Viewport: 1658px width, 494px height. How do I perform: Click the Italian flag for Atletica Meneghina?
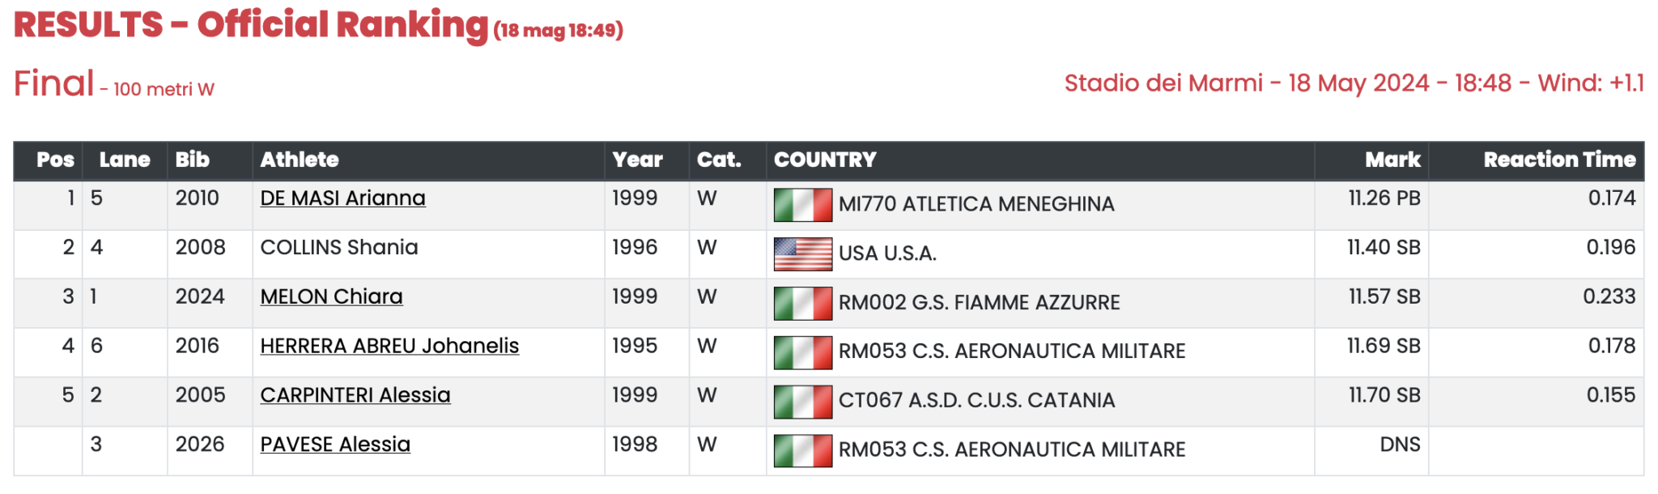(x=802, y=205)
